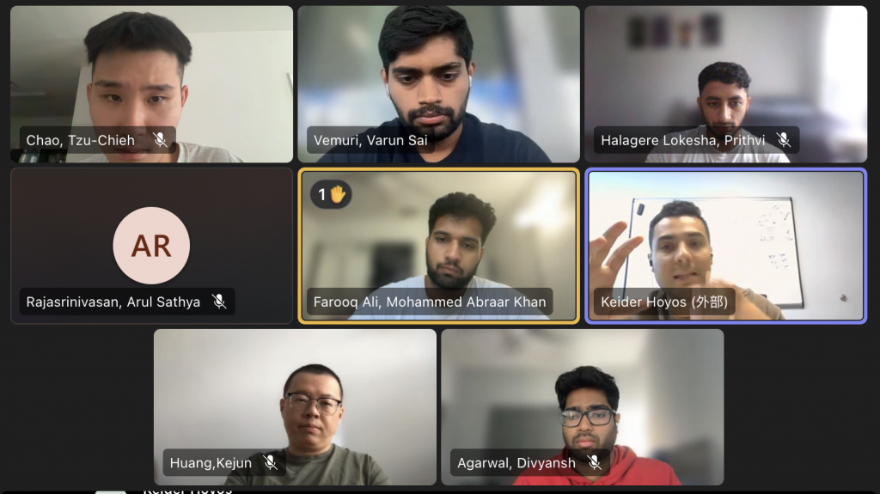Viewport: 880px width, 494px height.
Task: Click Halagere Lokesha, Prithvi's muted mic icon
Action: click(x=784, y=140)
